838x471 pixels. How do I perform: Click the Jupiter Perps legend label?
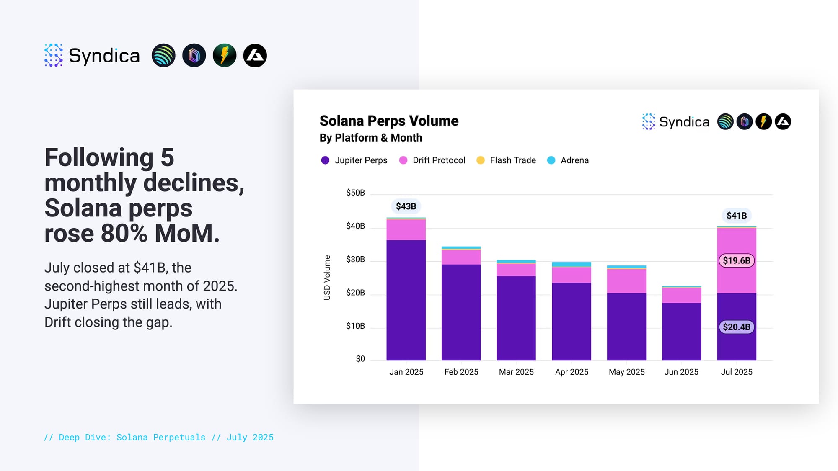tap(361, 160)
